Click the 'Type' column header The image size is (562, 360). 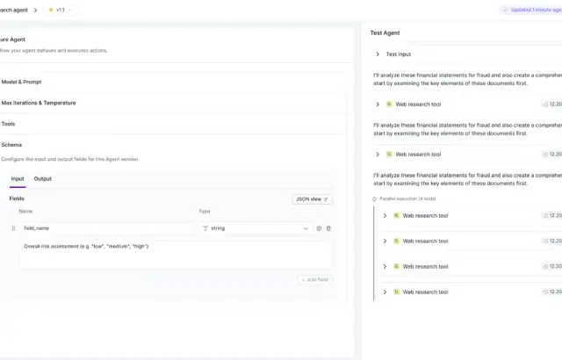[x=205, y=212]
